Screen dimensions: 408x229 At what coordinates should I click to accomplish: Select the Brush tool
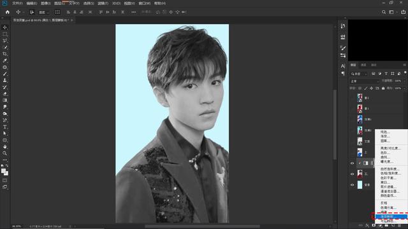click(4, 74)
